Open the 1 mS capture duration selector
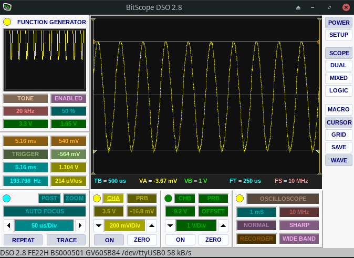This screenshot has height=258, width=354. [257, 212]
